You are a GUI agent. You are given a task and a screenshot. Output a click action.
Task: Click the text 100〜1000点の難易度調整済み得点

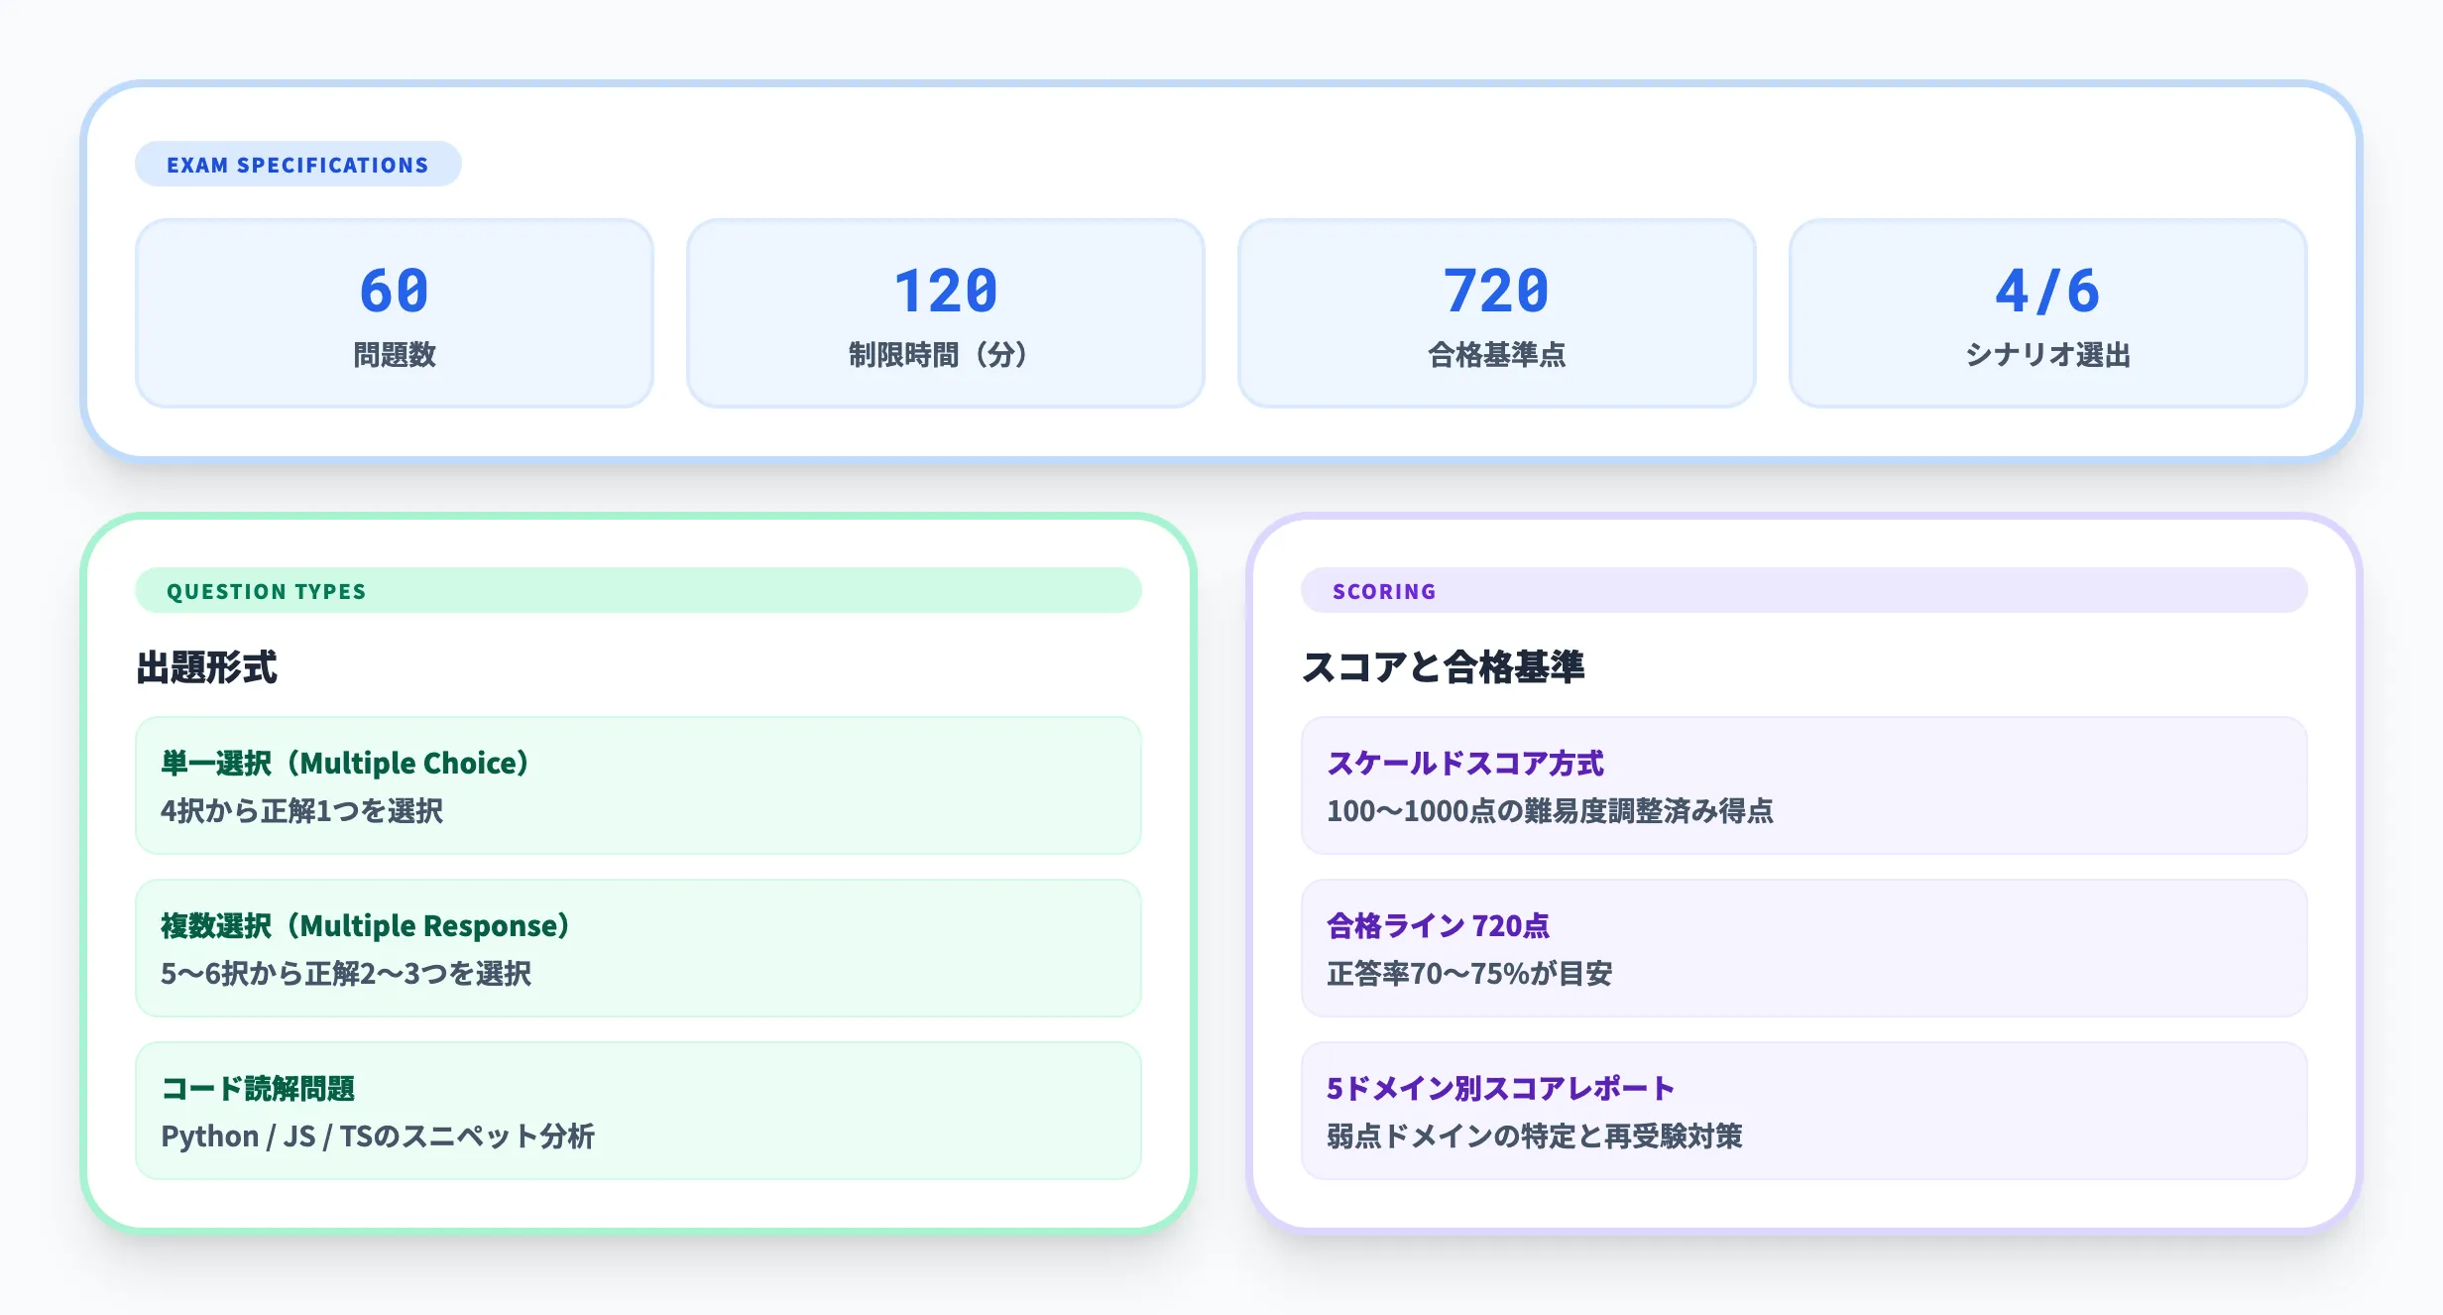tap(1550, 811)
